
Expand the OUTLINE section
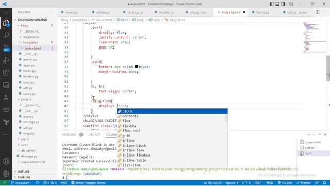tap(24, 172)
